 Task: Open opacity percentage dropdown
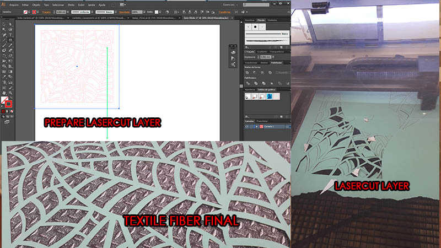(x=144, y=12)
